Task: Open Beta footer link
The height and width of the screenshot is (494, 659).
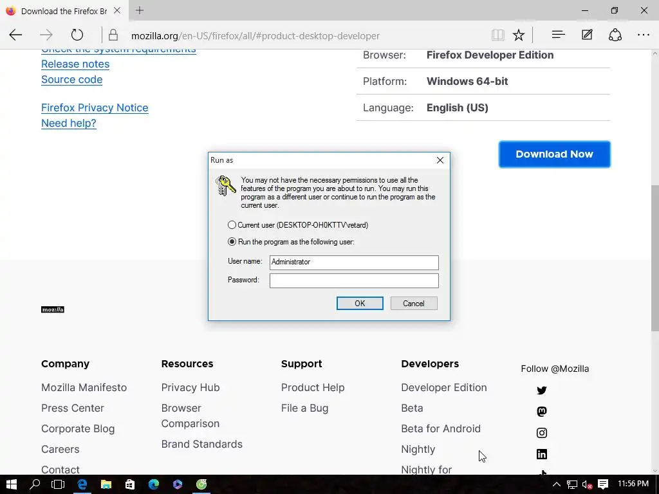Action: tap(412, 408)
